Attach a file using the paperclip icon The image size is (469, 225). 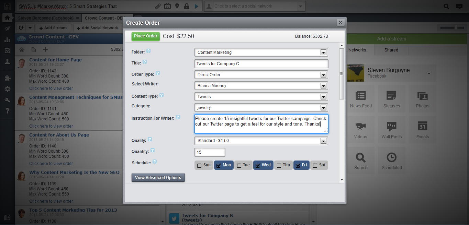158,6
